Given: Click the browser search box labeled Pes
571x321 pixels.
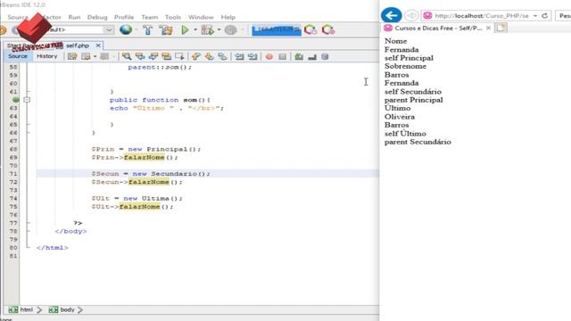Looking at the screenshot, I should [x=563, y=16].
